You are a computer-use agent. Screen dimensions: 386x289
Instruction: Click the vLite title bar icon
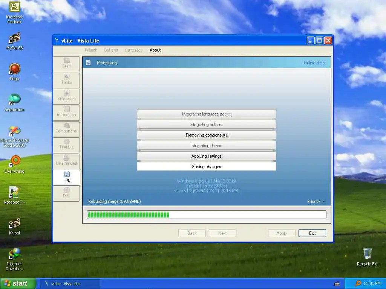click(57, 41)
